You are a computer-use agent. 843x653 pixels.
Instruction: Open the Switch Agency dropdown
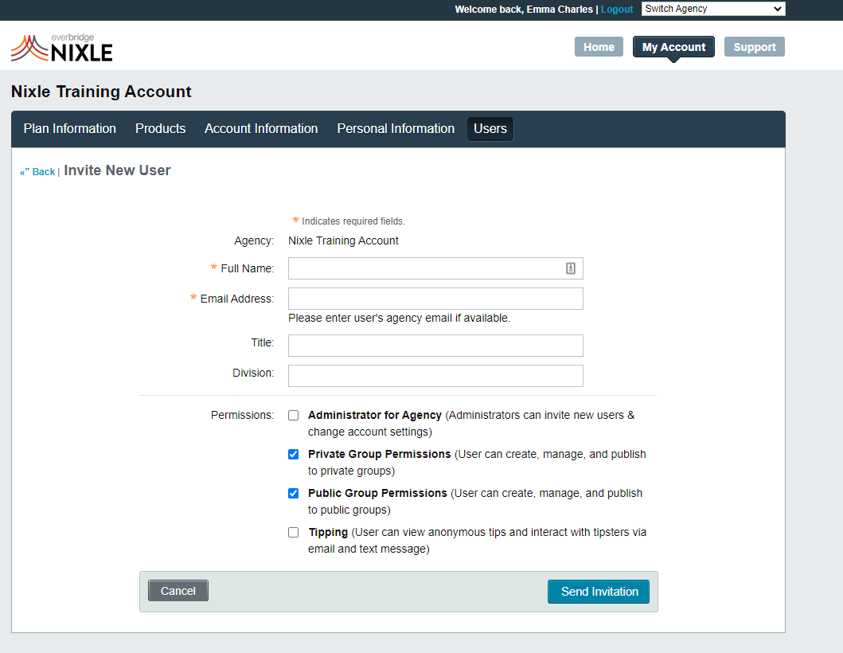713,9
